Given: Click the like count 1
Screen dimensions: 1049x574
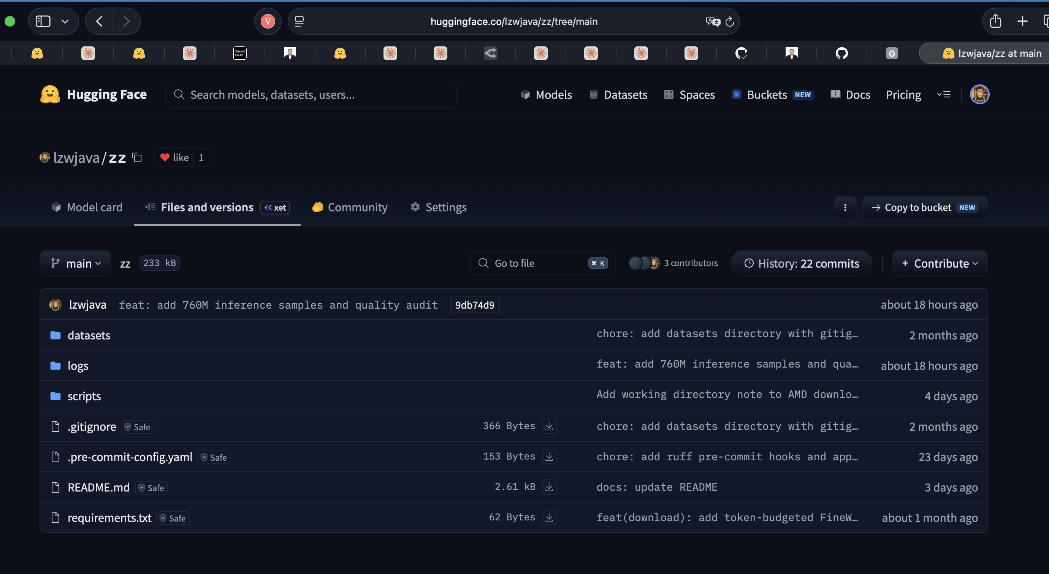Looking at the screenshot, I should tap(201, 157).
